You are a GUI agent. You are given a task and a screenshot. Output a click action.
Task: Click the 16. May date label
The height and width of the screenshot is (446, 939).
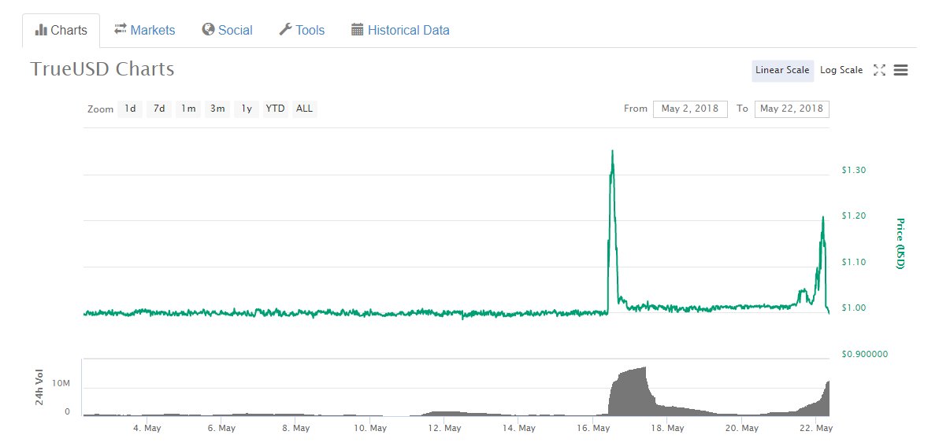click(x=593, y=428)
